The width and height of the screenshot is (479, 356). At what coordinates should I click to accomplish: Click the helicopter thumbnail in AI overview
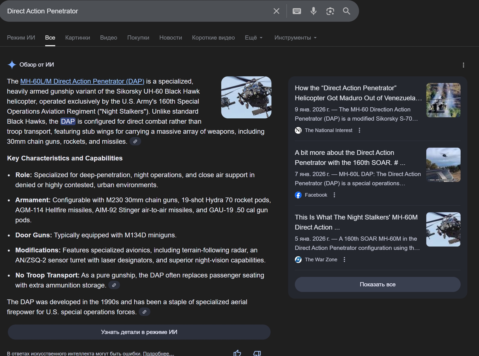246,97
